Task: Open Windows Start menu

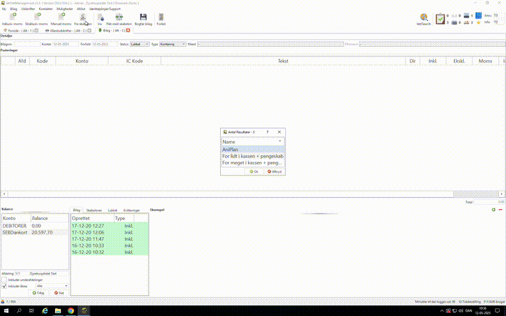Action: click(x=6, y=311)
